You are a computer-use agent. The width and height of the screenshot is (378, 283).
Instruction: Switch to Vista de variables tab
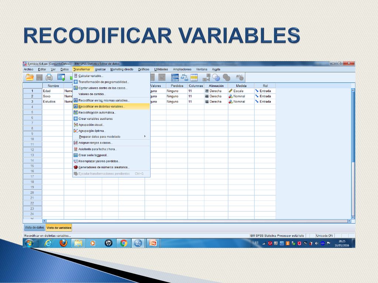pyautogui.click(x=59, y=228)
